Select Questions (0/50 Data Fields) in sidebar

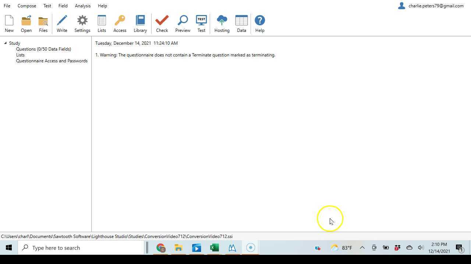(x=43, y=49)
